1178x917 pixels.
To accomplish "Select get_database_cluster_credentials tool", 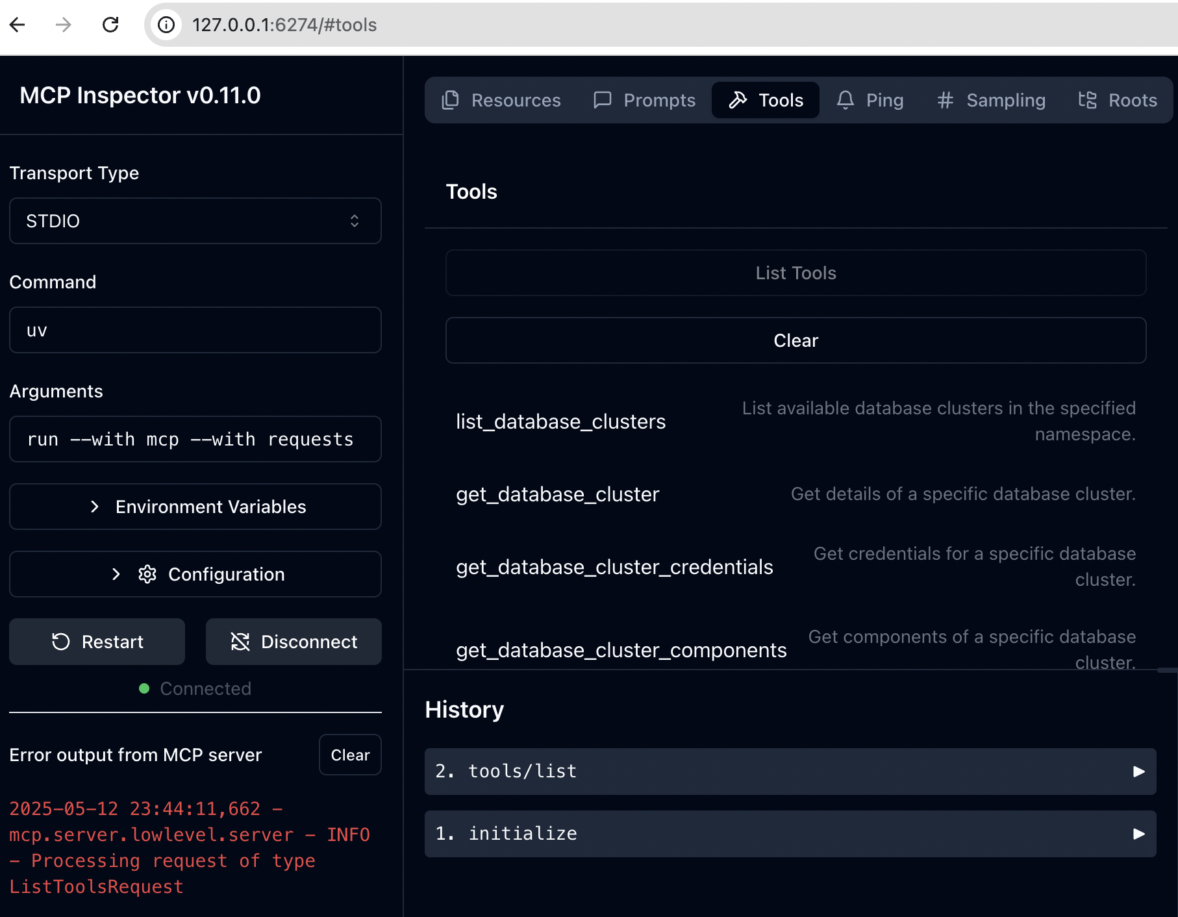I will click(796, 567).
